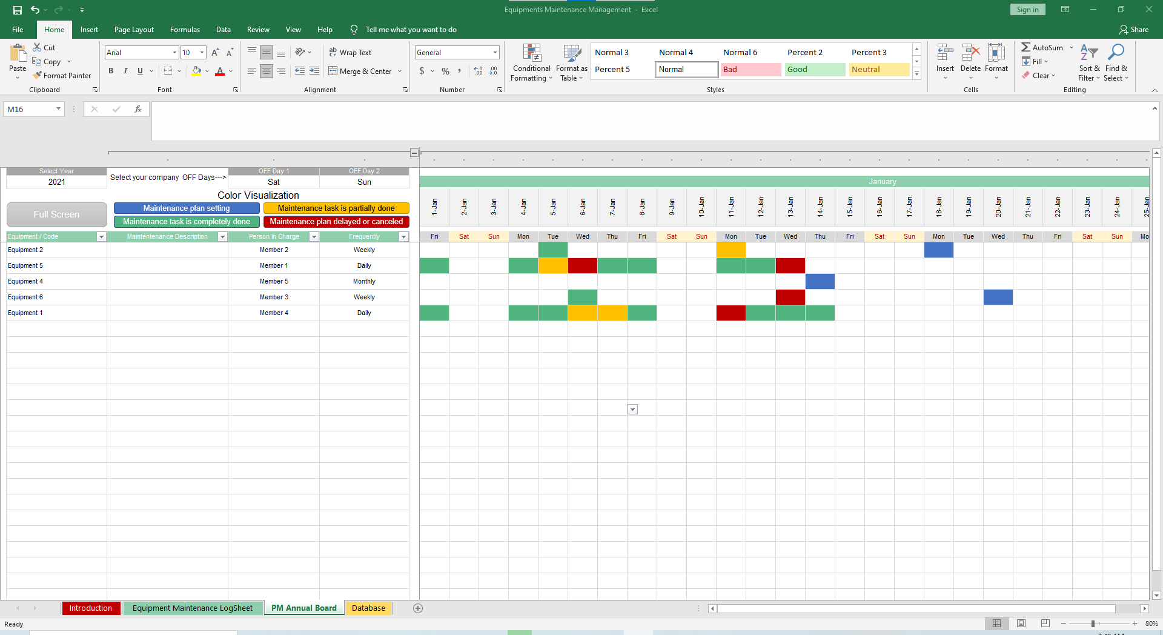This screenshot has width=1163, height=635.
Task: Click the Fill Color bucket icon
Action: (196, 71)
